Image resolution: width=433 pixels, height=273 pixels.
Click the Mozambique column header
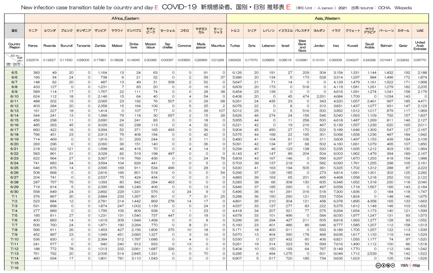point(150,46)
